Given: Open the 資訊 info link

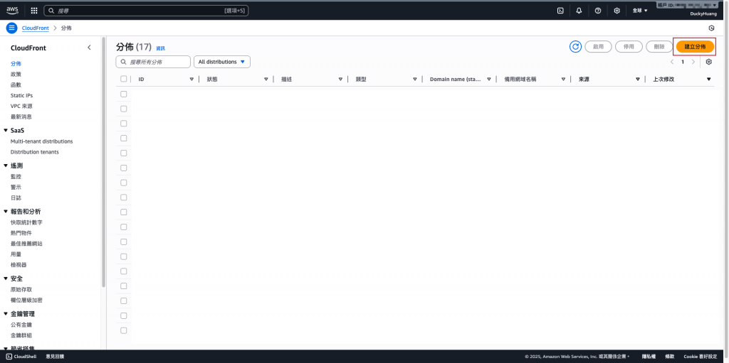Looking at the screenshot, I should [x=160, y=48].
